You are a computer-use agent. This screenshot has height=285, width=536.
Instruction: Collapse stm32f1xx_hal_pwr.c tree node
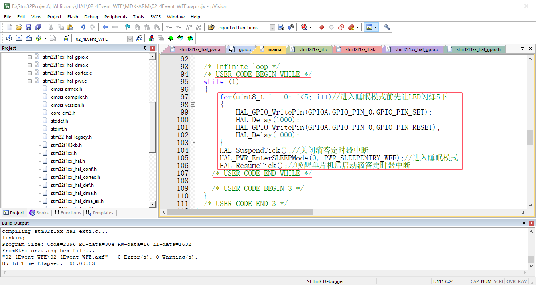point(30,81)
